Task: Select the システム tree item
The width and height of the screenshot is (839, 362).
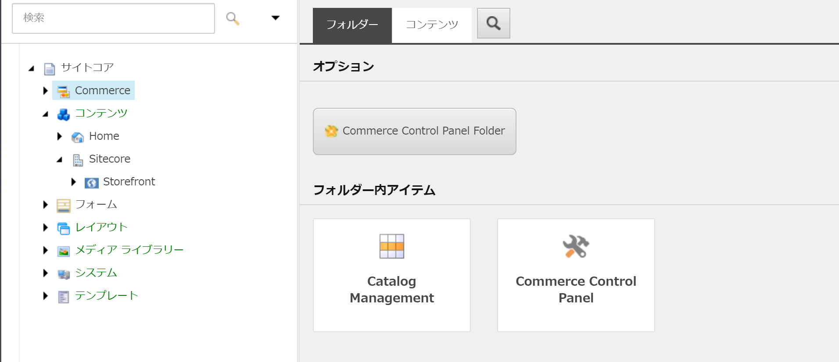Action: tap(96, 273)
